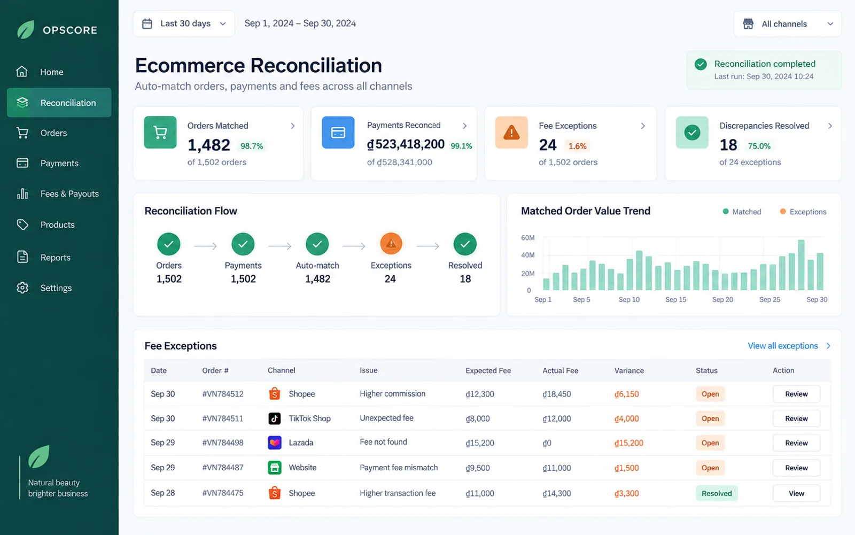Toggle the Exceptions legend item in chart

tap(803, 212)
